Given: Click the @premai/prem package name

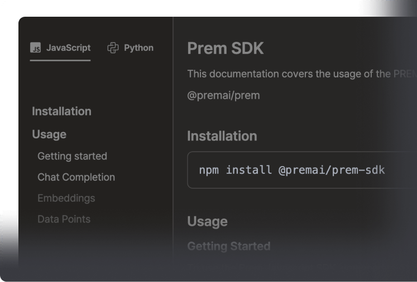Looking at the screenshot, I should point(223,95).
